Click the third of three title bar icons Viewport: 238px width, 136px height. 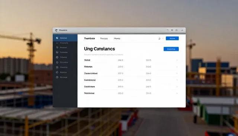(x=176, y=30)
